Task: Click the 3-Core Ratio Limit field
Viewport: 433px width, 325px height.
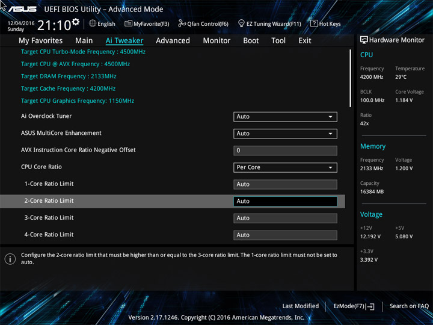Action: coord(285,218)
